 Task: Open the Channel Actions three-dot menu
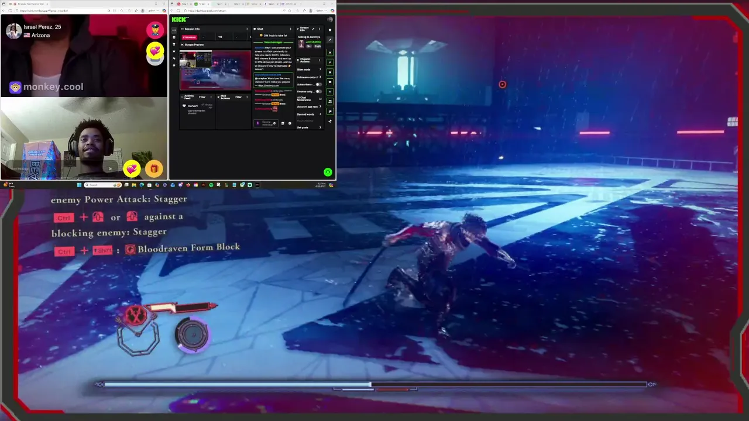[x=319, y=60]
